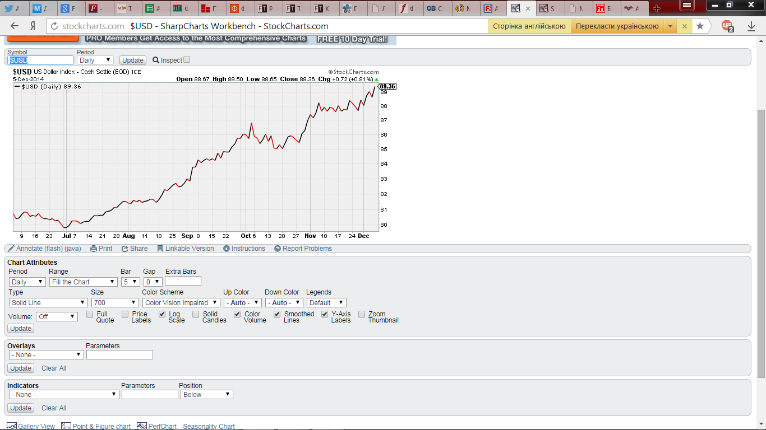Open the Indicators dropdown
The height and width of the screenshot is (430, 766).
click(x=64, y=395)
